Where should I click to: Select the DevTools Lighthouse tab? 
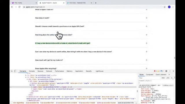(99, 71)
